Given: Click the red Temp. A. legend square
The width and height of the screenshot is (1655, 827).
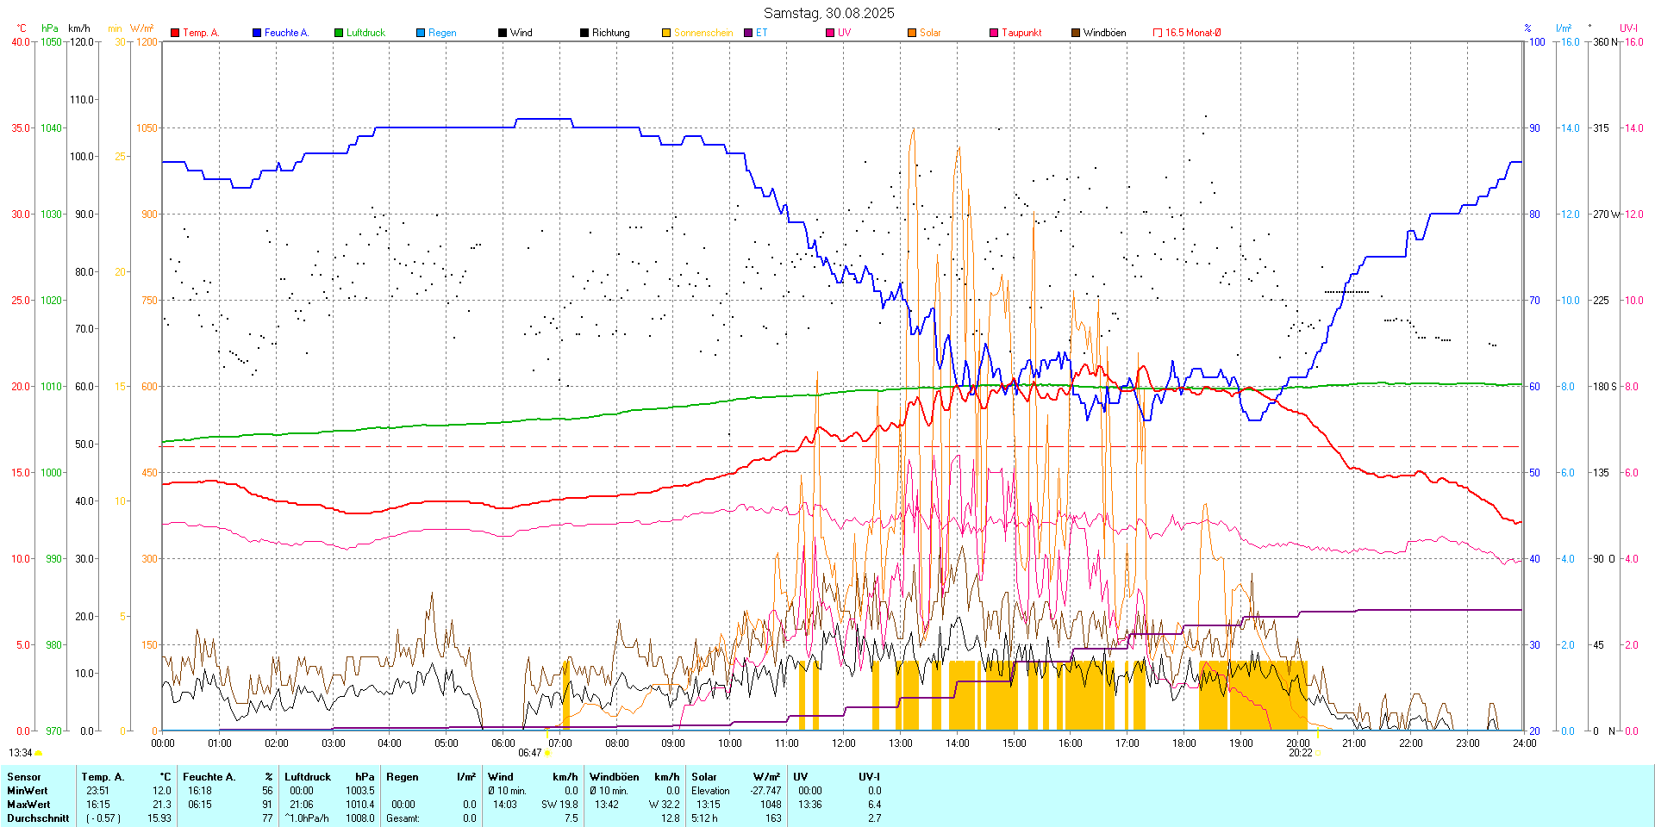Looking at the screenshot, I should (x=175, y=33).
